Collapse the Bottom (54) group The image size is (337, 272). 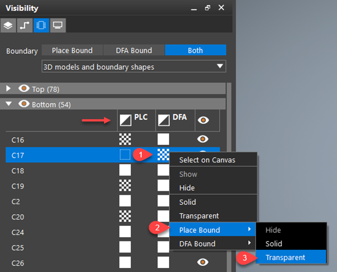[9, 104]
